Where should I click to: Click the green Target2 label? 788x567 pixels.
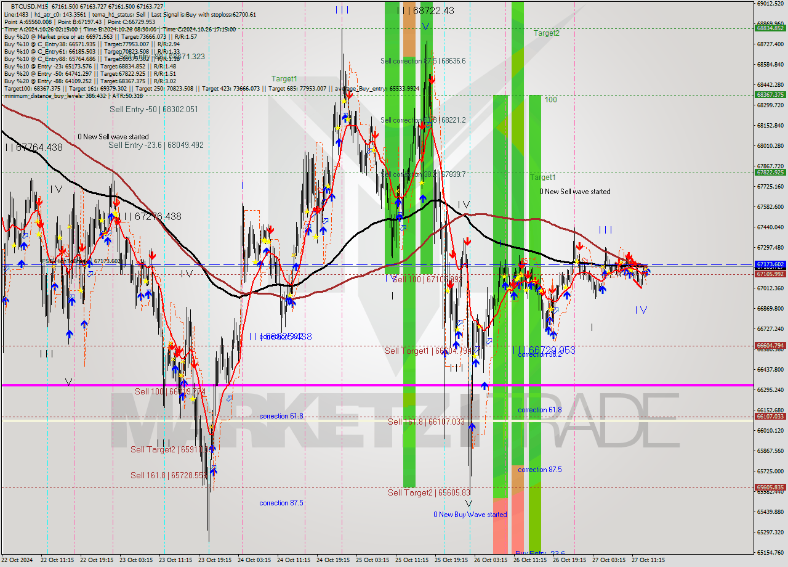547,33
